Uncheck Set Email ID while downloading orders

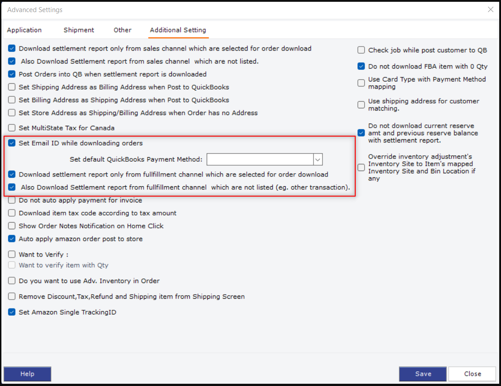tap(12, 143)
